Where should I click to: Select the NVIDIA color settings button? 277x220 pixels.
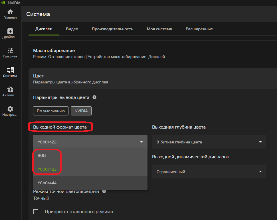[81, 111]
